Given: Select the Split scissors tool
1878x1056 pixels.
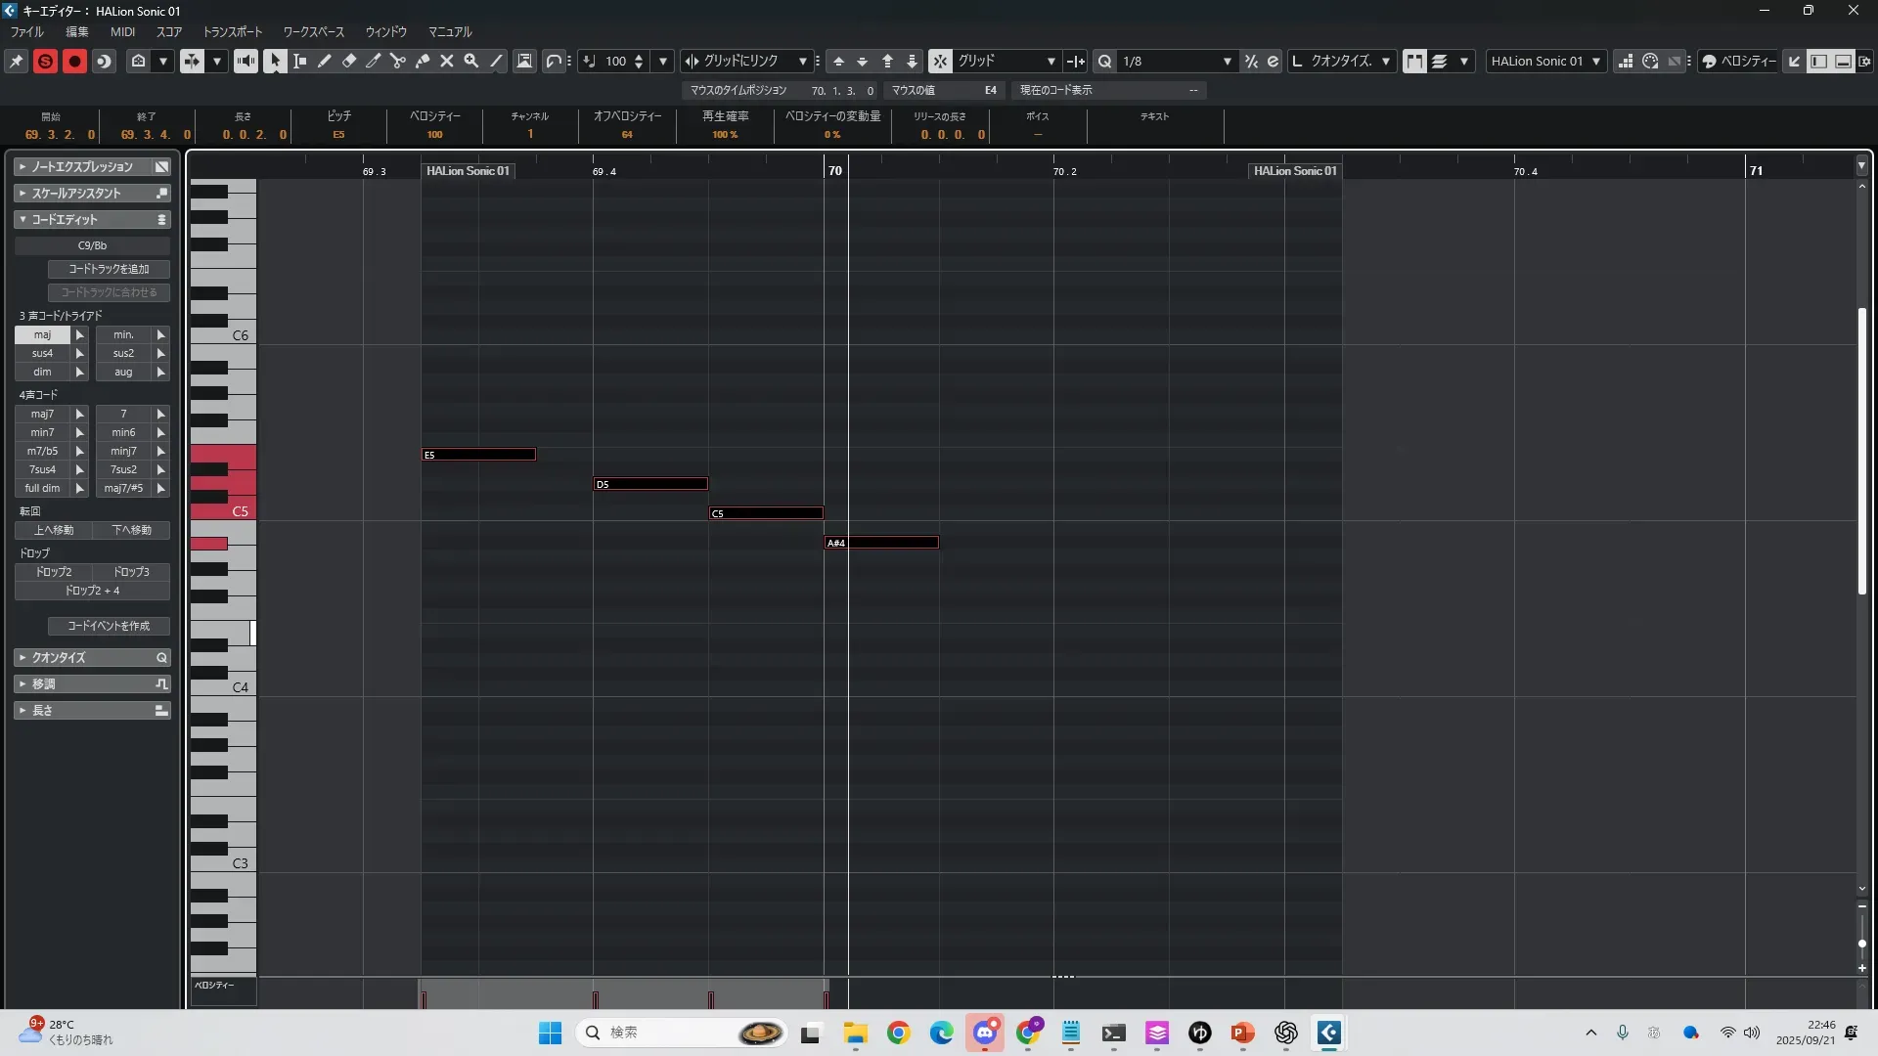Looking at the screenshot, I should 398,61.
